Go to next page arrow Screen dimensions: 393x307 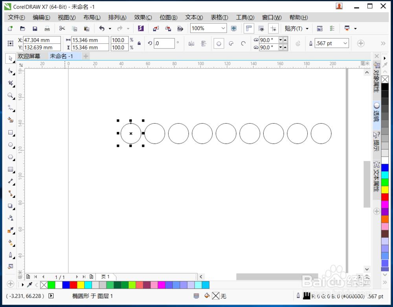(77, 277)
